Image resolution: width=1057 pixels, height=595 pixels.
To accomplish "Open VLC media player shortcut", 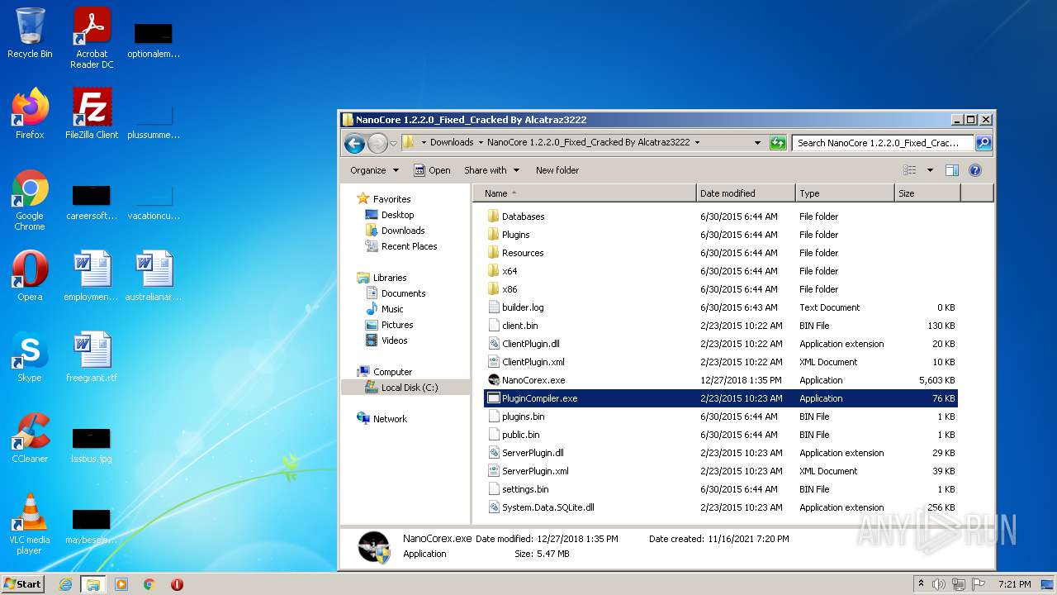I will pyautogui.click(x=30, y=524).
